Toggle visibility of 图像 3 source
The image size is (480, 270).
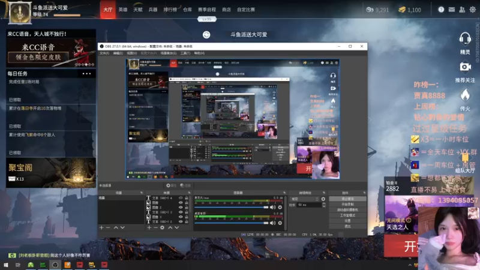[181, 217]
